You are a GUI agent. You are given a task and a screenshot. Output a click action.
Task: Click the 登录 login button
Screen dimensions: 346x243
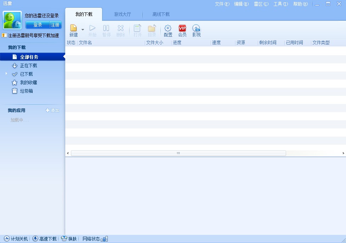(x=38, y=25)
